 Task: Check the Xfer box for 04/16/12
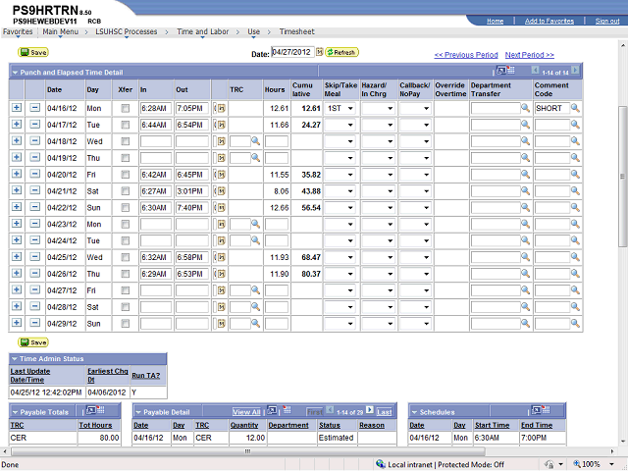click(125, 108)
